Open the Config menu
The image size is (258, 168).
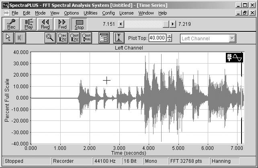click(109, 13)
